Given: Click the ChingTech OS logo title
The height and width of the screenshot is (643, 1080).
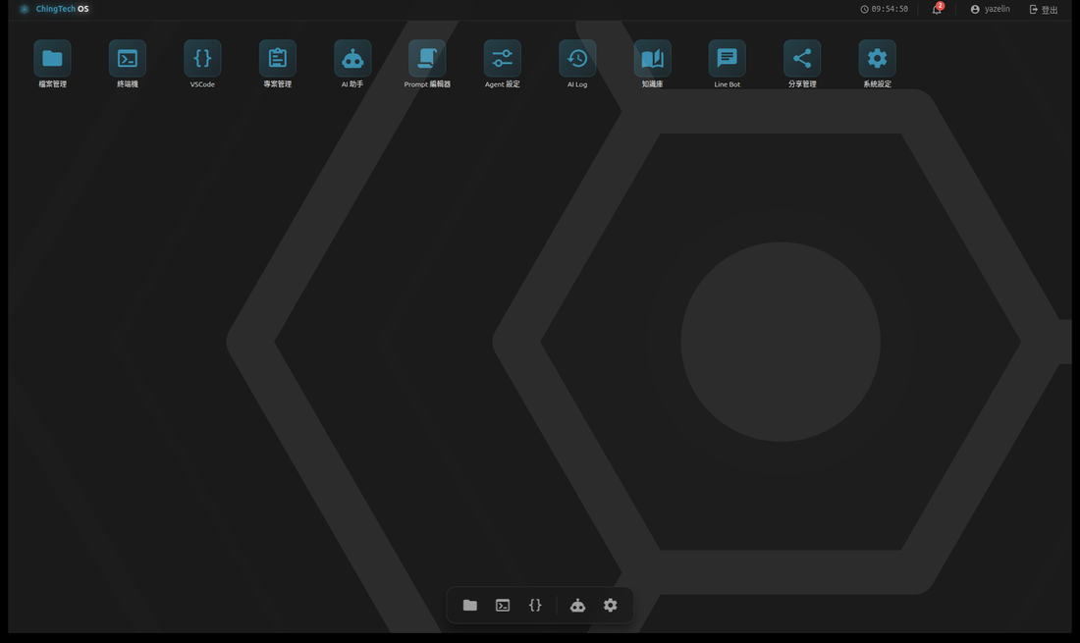Looking at the screenshot, I should pyautogui.click(x=54, y=9).
